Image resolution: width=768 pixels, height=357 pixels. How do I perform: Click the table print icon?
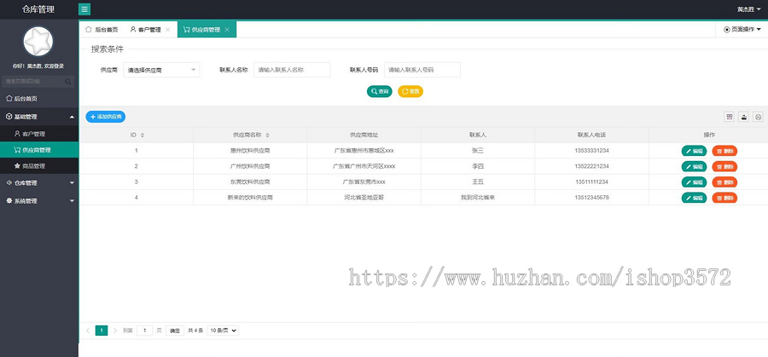(758, 117)
